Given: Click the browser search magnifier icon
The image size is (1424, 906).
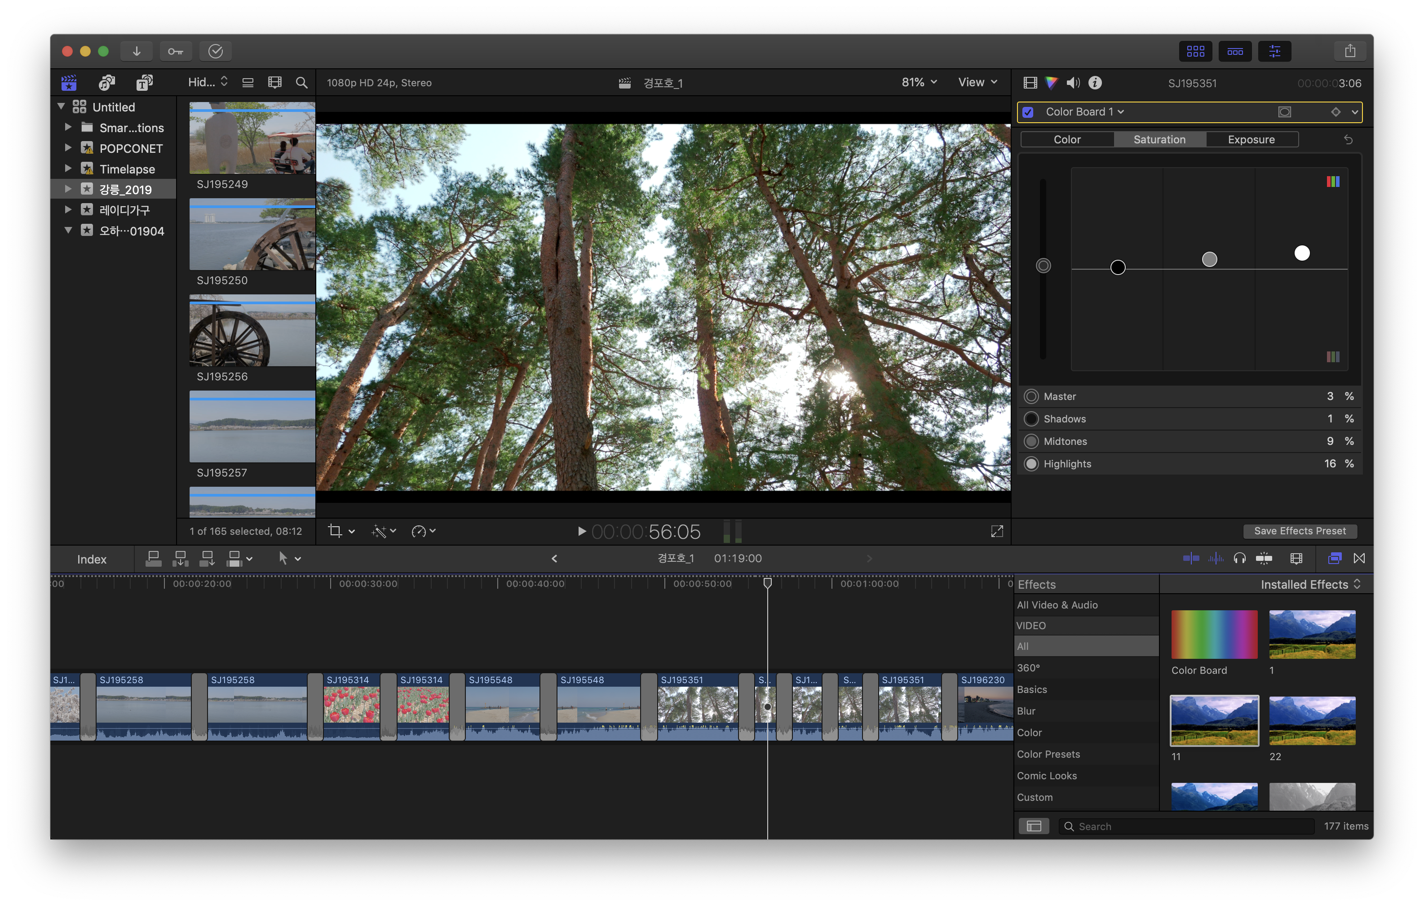Looking at the screenshot, I should click(301, 83).
